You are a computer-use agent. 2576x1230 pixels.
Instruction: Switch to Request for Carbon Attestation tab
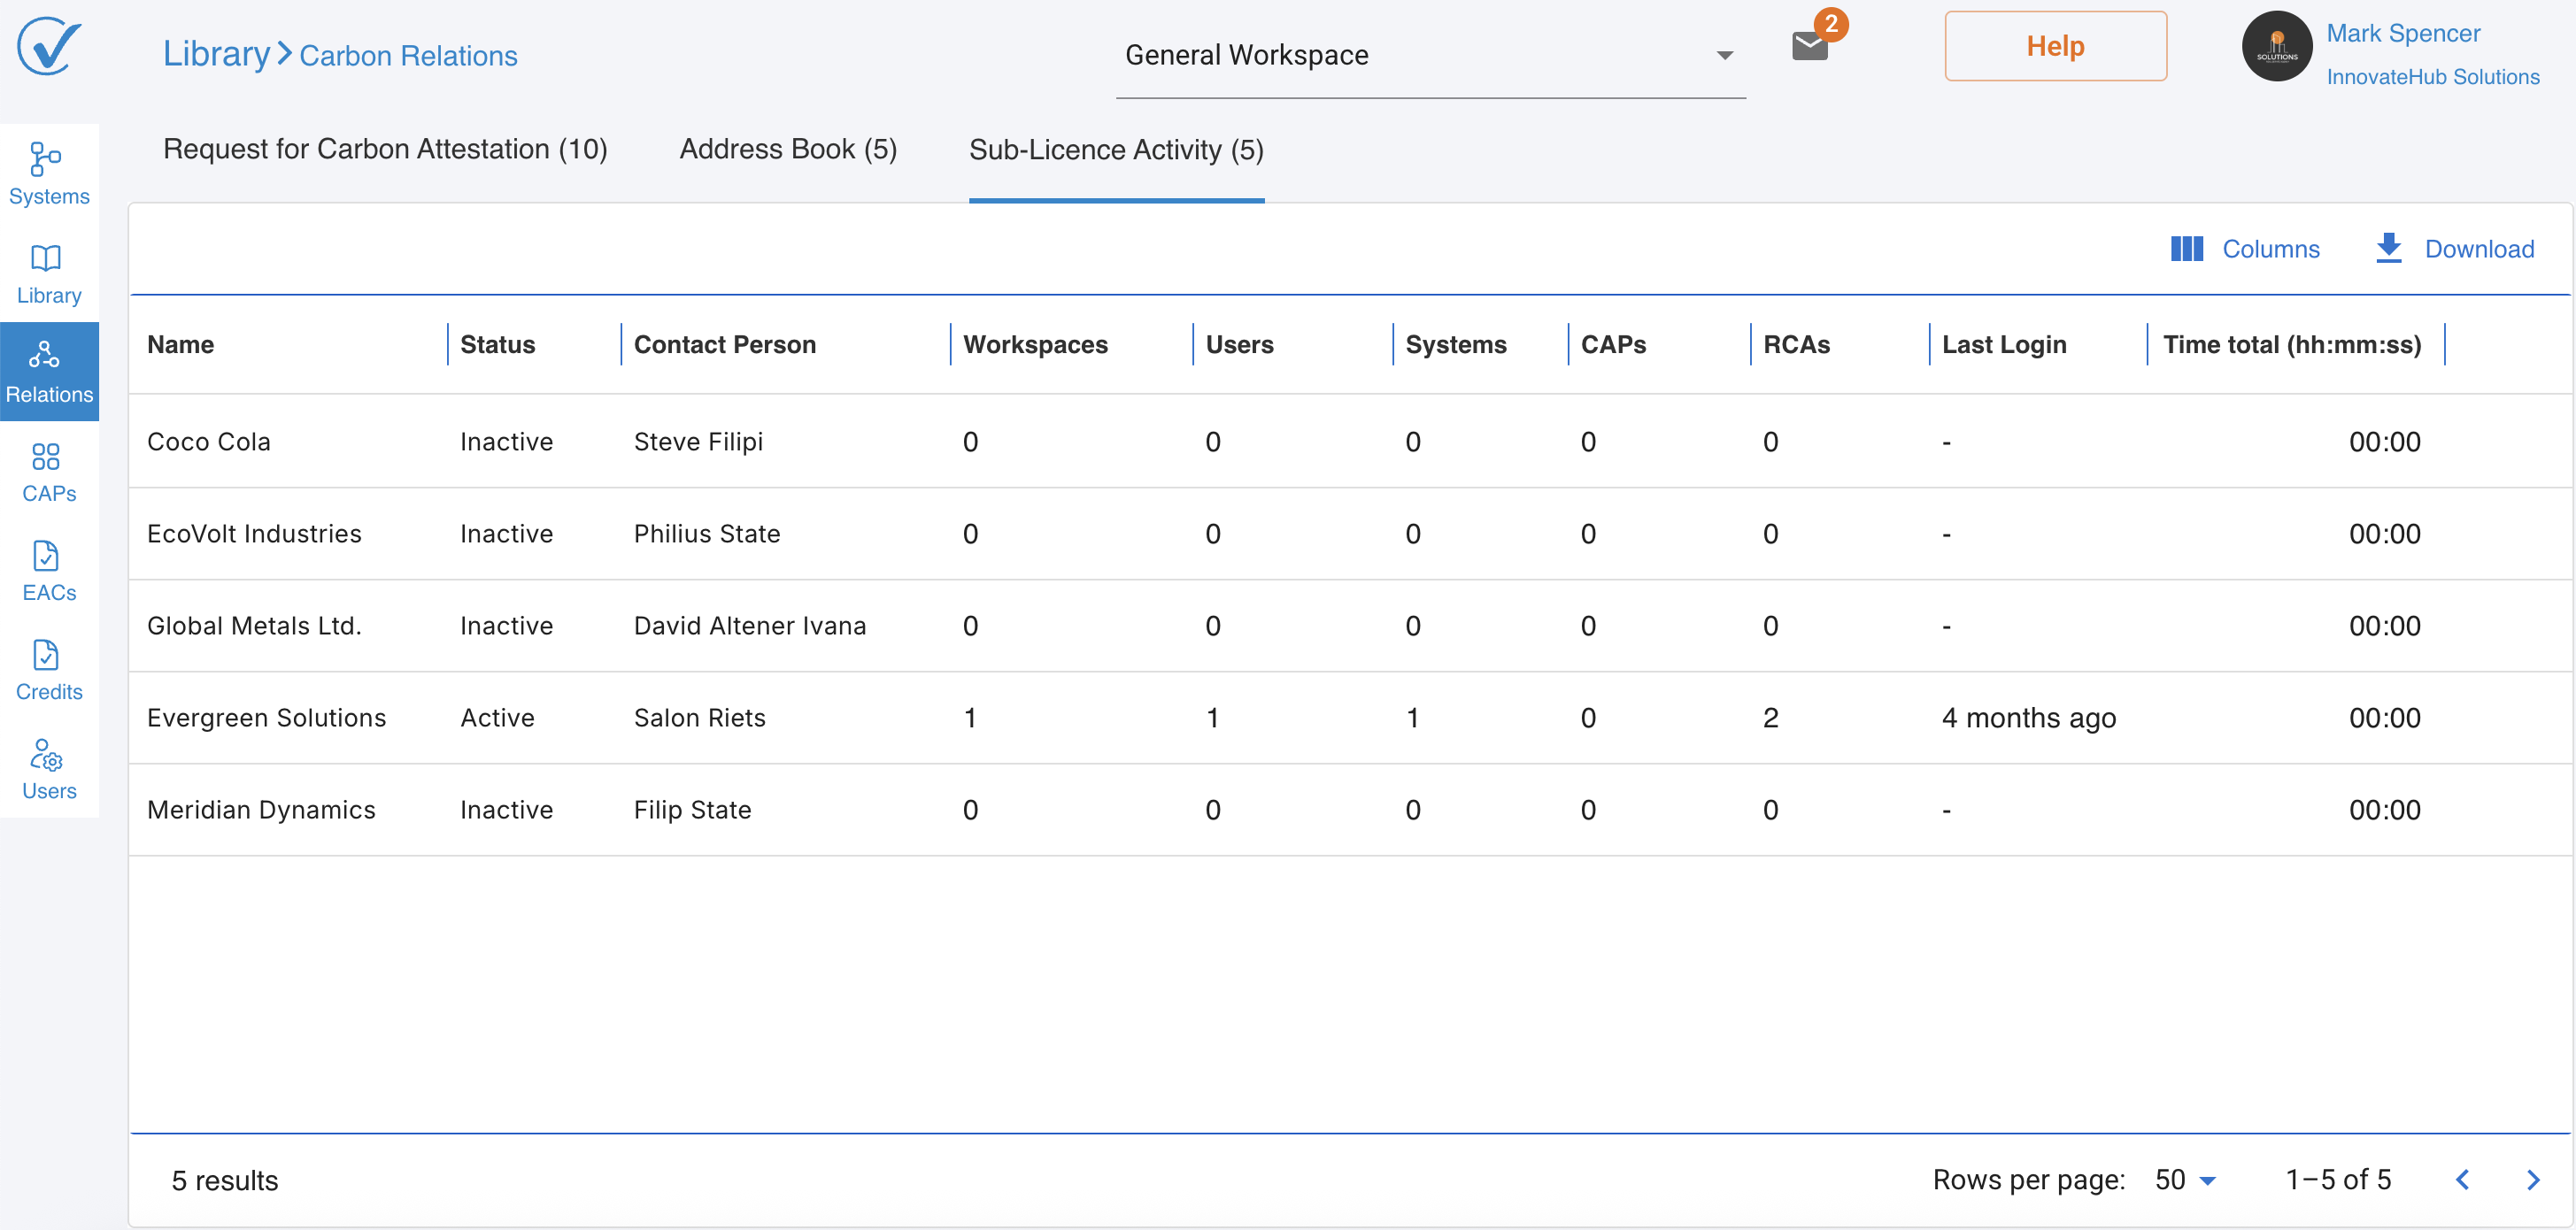tap(385, 149)
